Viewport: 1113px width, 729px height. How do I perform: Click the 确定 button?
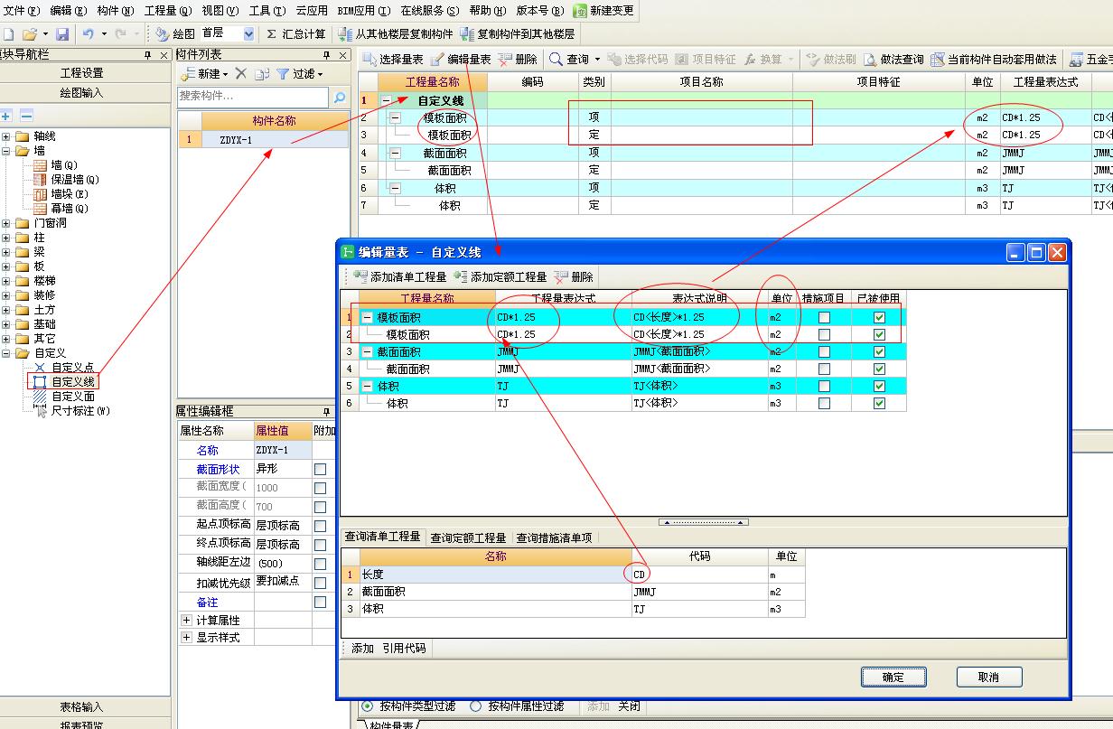pyautogui.click(x=893, y=677)
